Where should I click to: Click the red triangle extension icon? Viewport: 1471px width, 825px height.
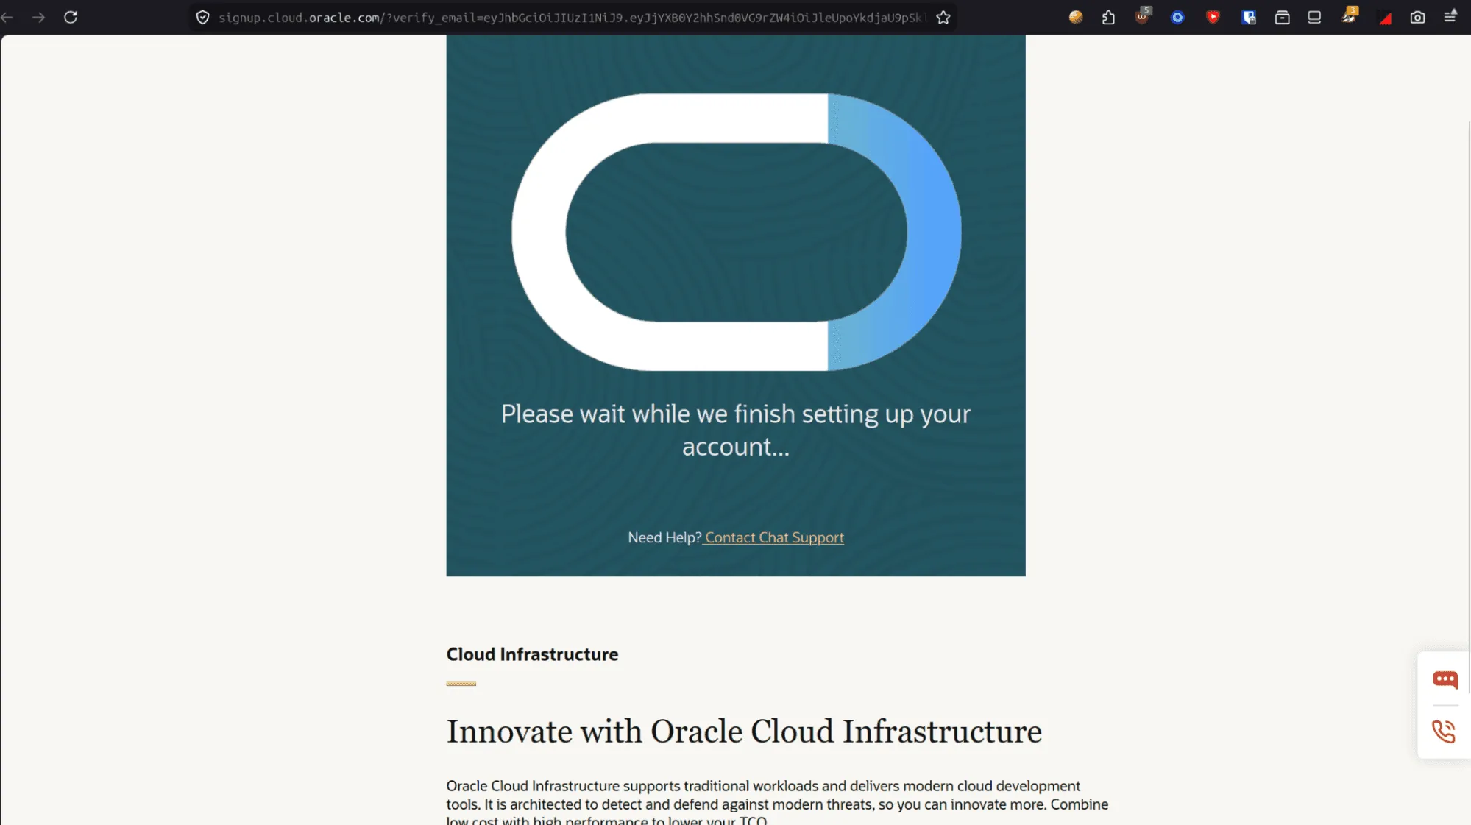click(1385, 18)
